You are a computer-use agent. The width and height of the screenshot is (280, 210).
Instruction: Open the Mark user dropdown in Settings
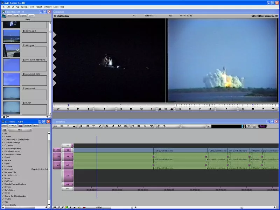pyautogui.click(x=20, y=130)
